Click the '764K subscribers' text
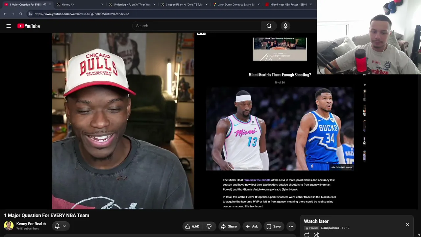Image resolution: width=421 pixels, height=237 pixels. 28,229
